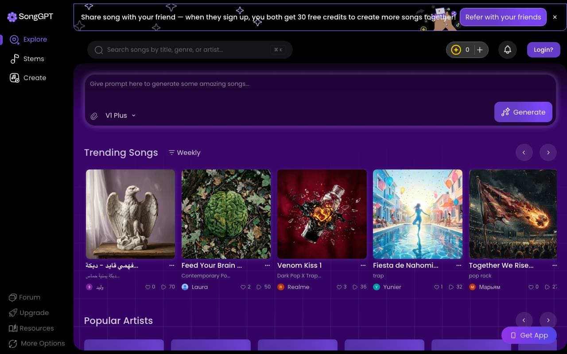Click Realme's avatar icon
The width and height of the screenshot is (567, 354).
(280, 287)
